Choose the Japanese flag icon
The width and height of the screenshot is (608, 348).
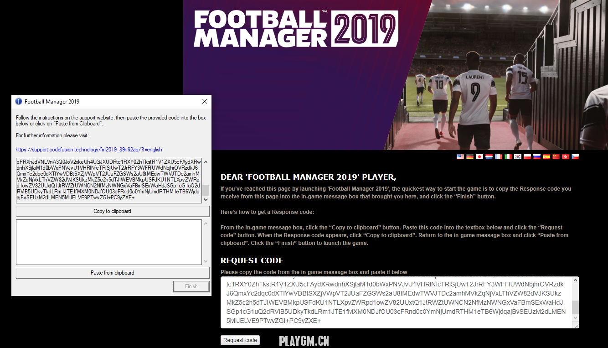[x=479, y=157]
